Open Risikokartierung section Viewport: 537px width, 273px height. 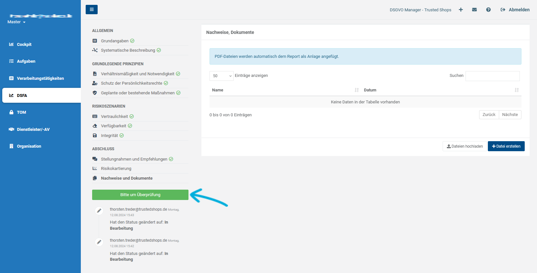pos(116,169)
